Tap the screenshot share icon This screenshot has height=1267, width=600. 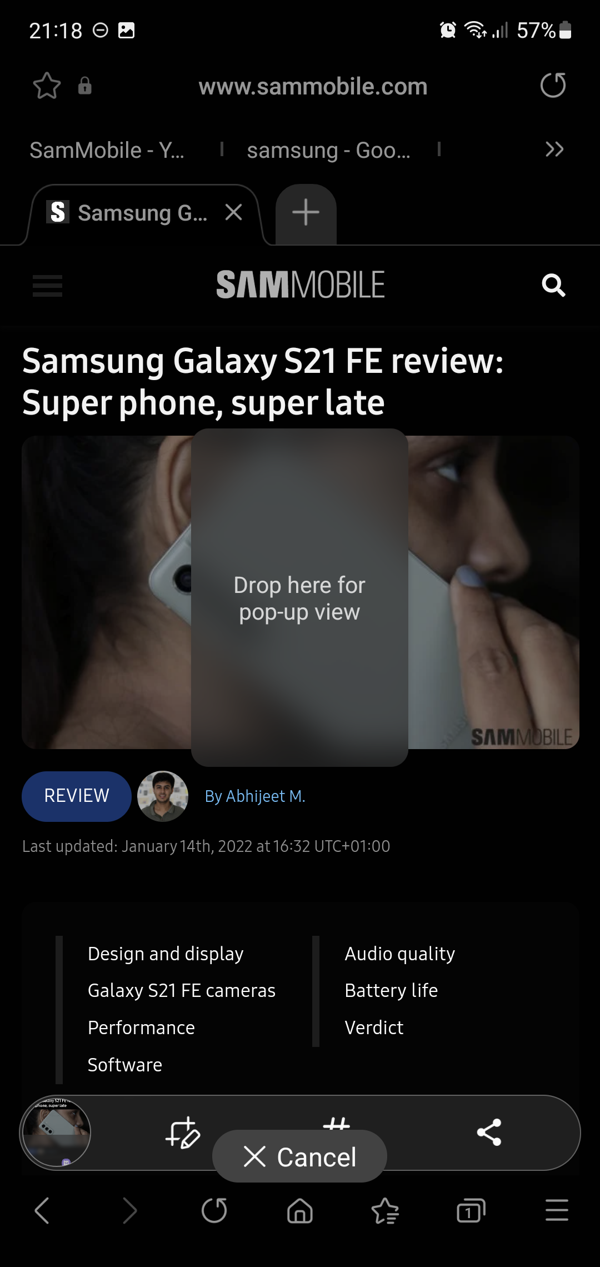click(489, 1132)
